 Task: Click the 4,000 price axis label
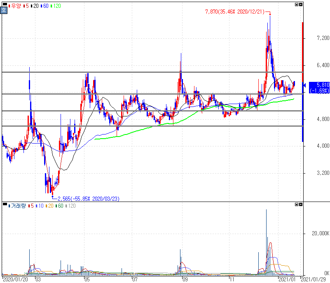(x=323, y=146)
